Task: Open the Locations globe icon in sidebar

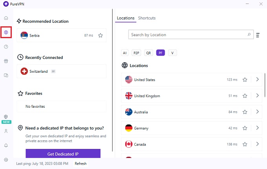Action: coord(6,32)
